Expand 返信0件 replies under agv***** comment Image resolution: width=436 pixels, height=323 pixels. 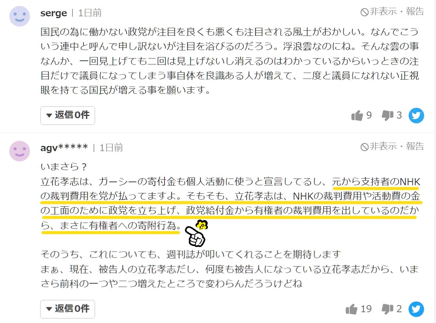[68, 309]
